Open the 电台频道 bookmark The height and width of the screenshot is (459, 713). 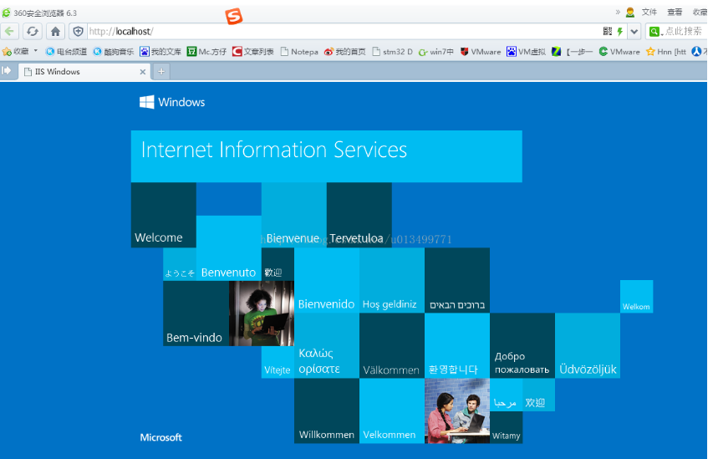coord(66,51)
